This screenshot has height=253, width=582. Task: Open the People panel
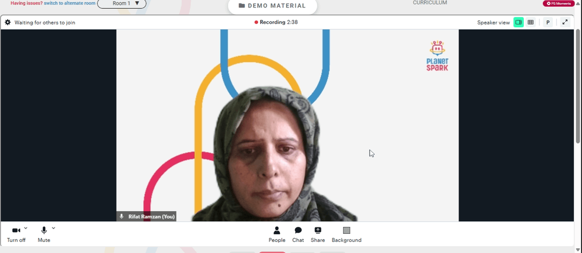click(277, 234)
